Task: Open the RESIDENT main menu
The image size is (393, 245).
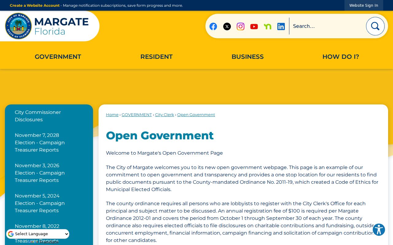Action: 156,57
